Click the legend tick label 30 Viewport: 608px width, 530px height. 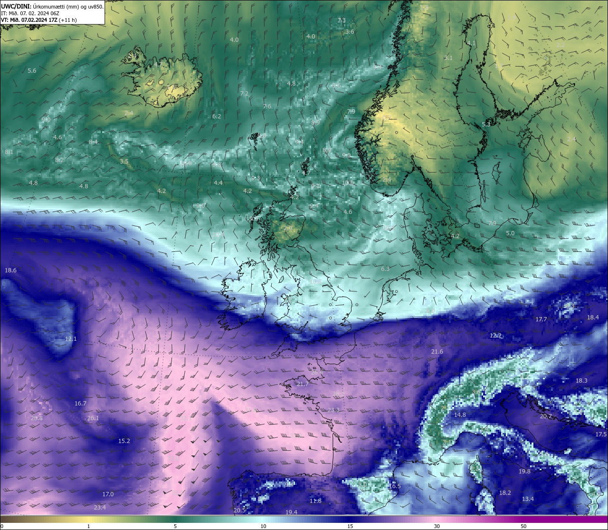[x=437, y=526]
